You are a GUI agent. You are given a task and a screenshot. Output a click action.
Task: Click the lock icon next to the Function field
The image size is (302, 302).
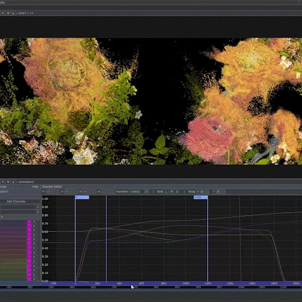coord(147,191)
